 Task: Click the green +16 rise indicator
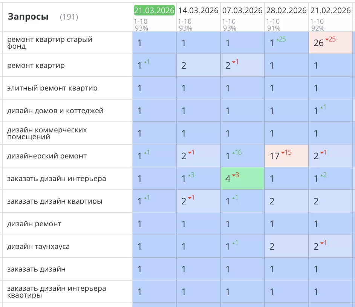pyautogui.click(x=237, y=152)
